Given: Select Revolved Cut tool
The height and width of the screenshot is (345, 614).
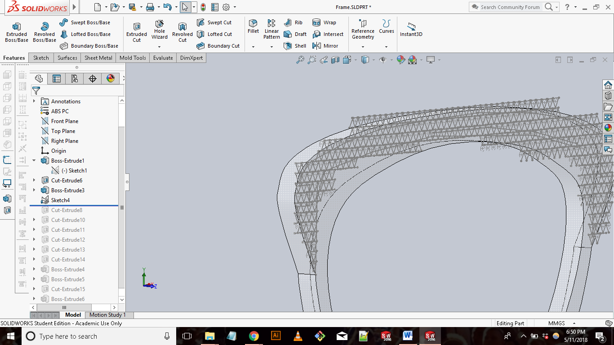Looking at the screenshot, I should click(182, 32).
